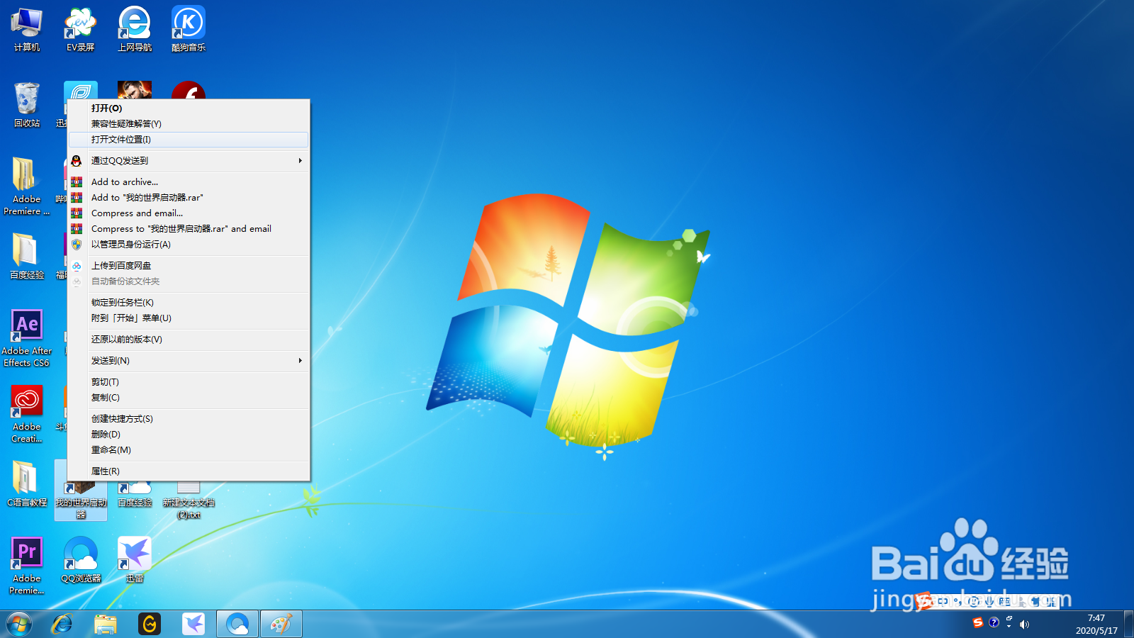
Task: Select the C语言教程 folder icon
Action: click(x=27, y=484)
